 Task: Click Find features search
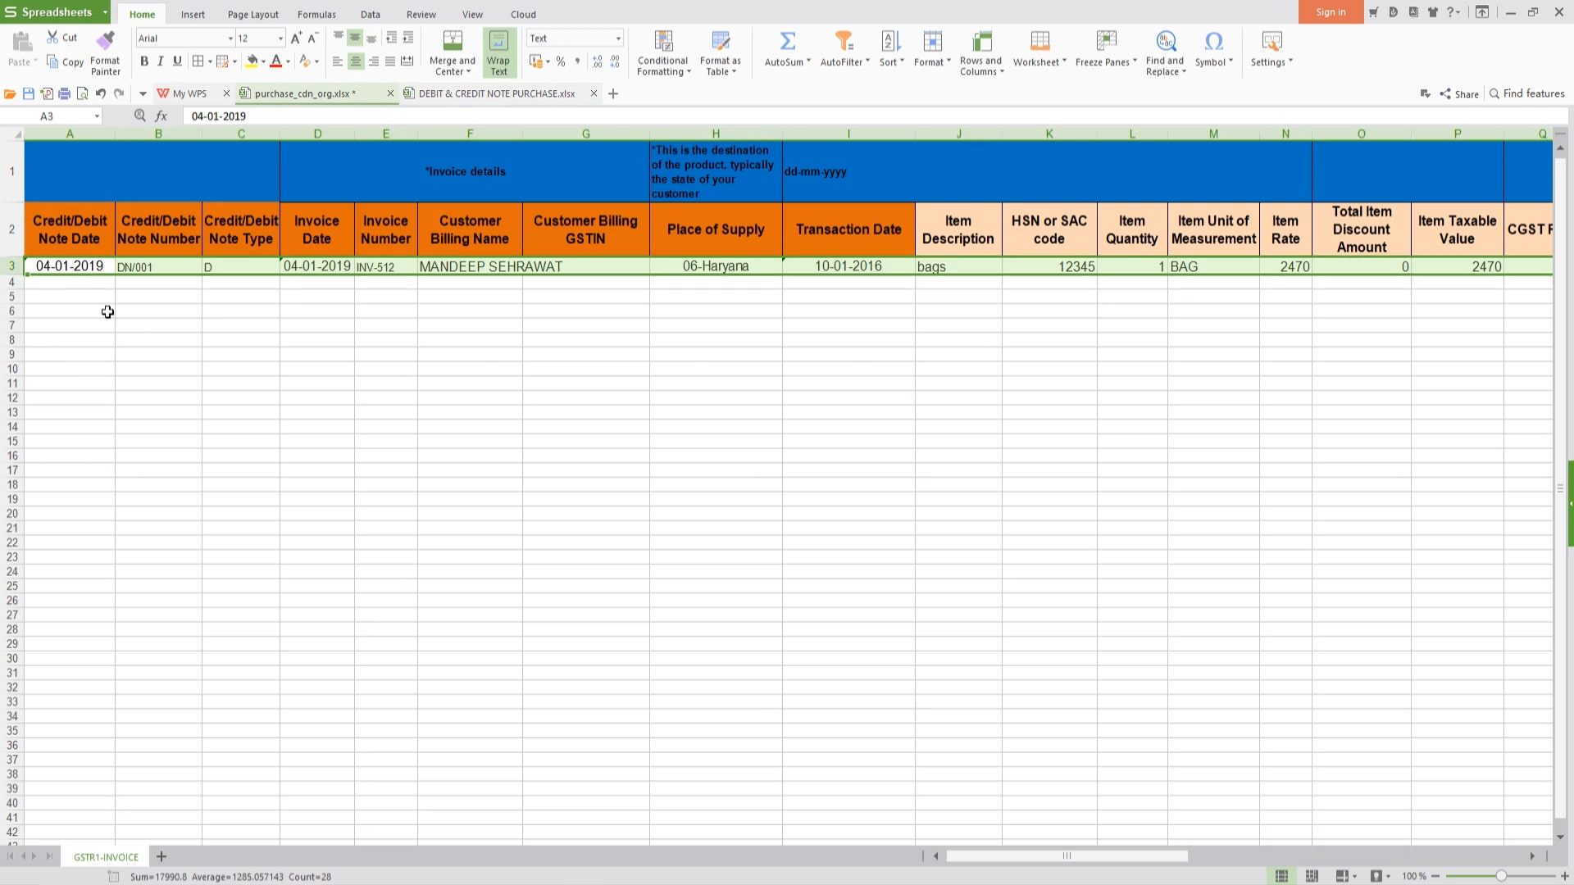click(1527, 93)
